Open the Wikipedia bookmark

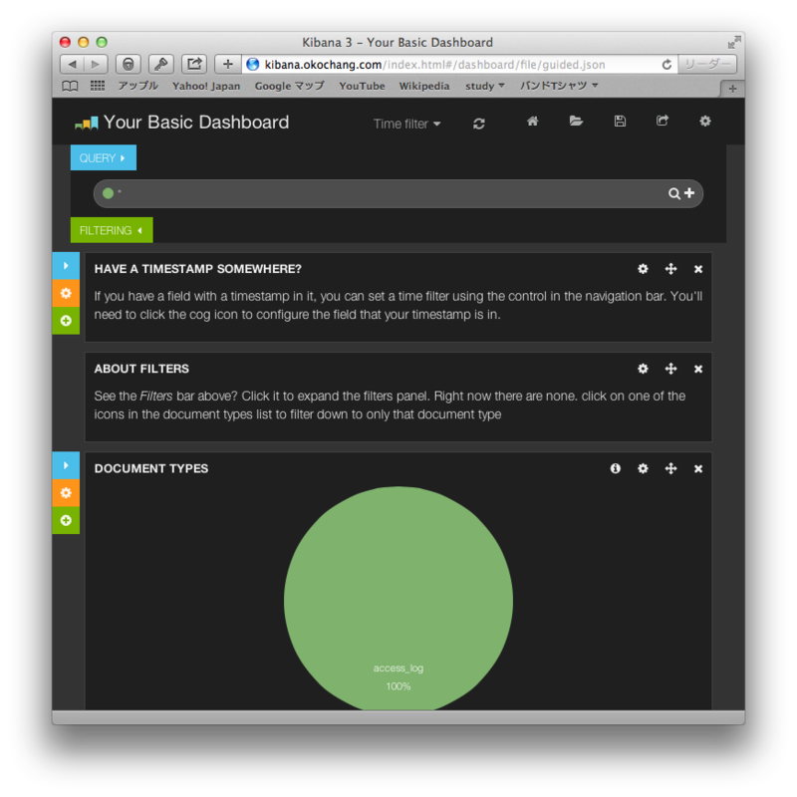(424, 86)
